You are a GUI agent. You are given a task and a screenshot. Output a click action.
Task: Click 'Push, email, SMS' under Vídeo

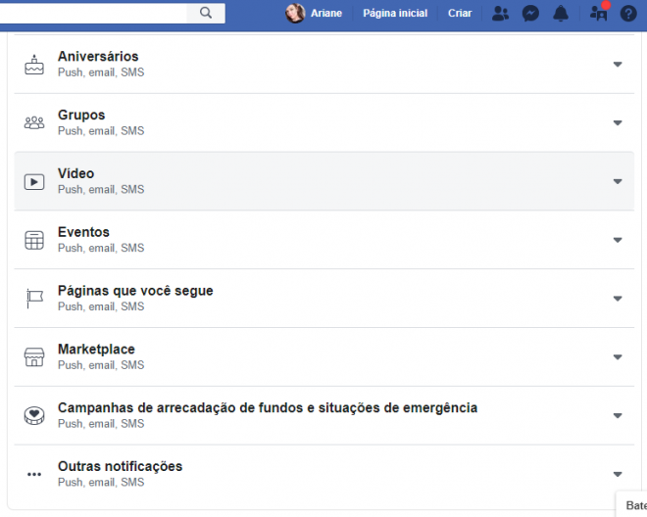pyautogui.click(x=101, y=189)
